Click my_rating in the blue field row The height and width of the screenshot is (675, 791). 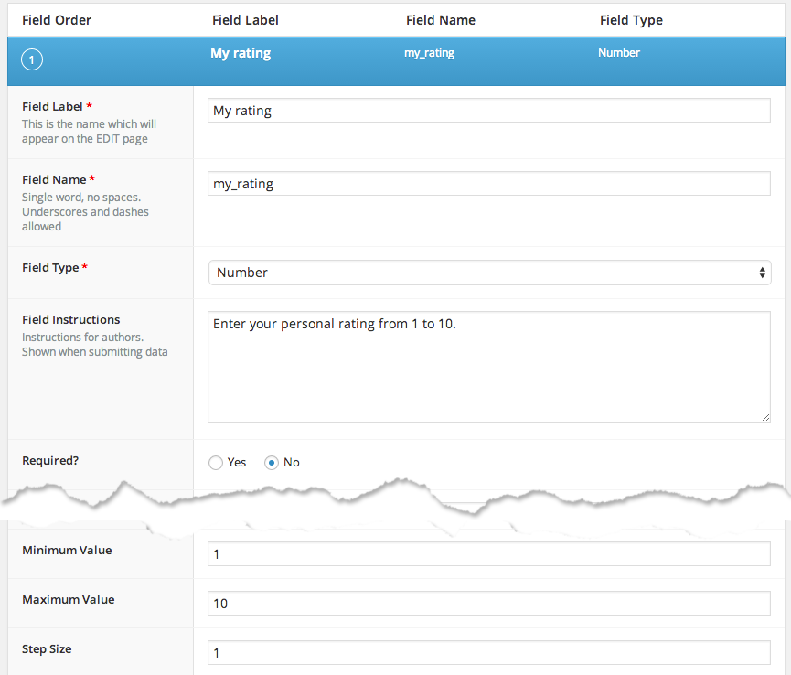pos(429,53)
